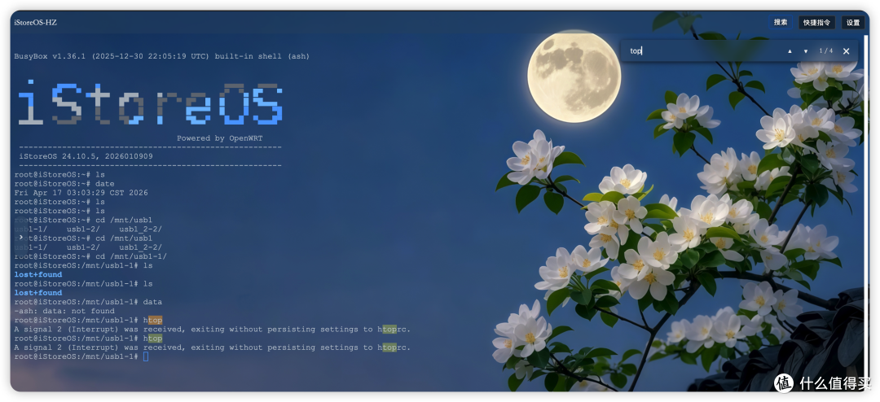Expand the left side panel chevron
Image resolution: width=880 pixels, height=402 pixels.
[20, 237]
